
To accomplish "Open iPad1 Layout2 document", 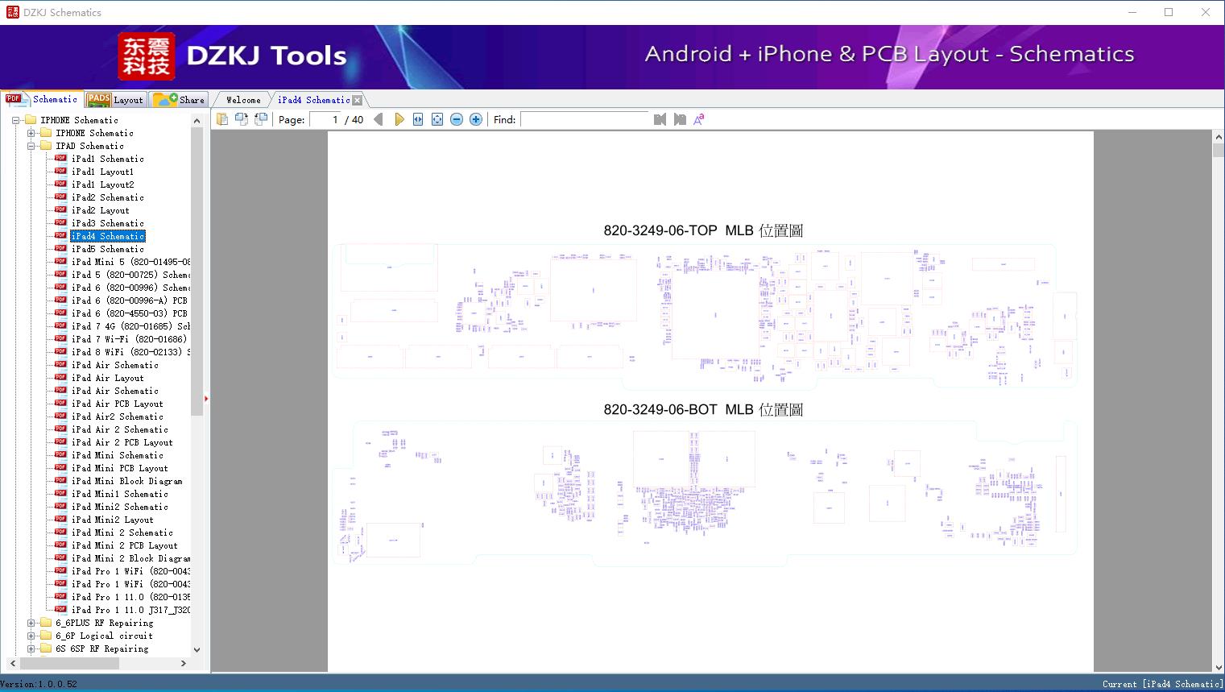I will 102,184.
